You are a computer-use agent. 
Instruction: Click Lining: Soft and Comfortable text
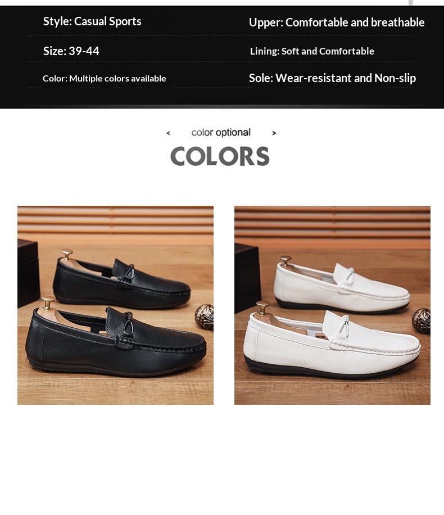312,51
